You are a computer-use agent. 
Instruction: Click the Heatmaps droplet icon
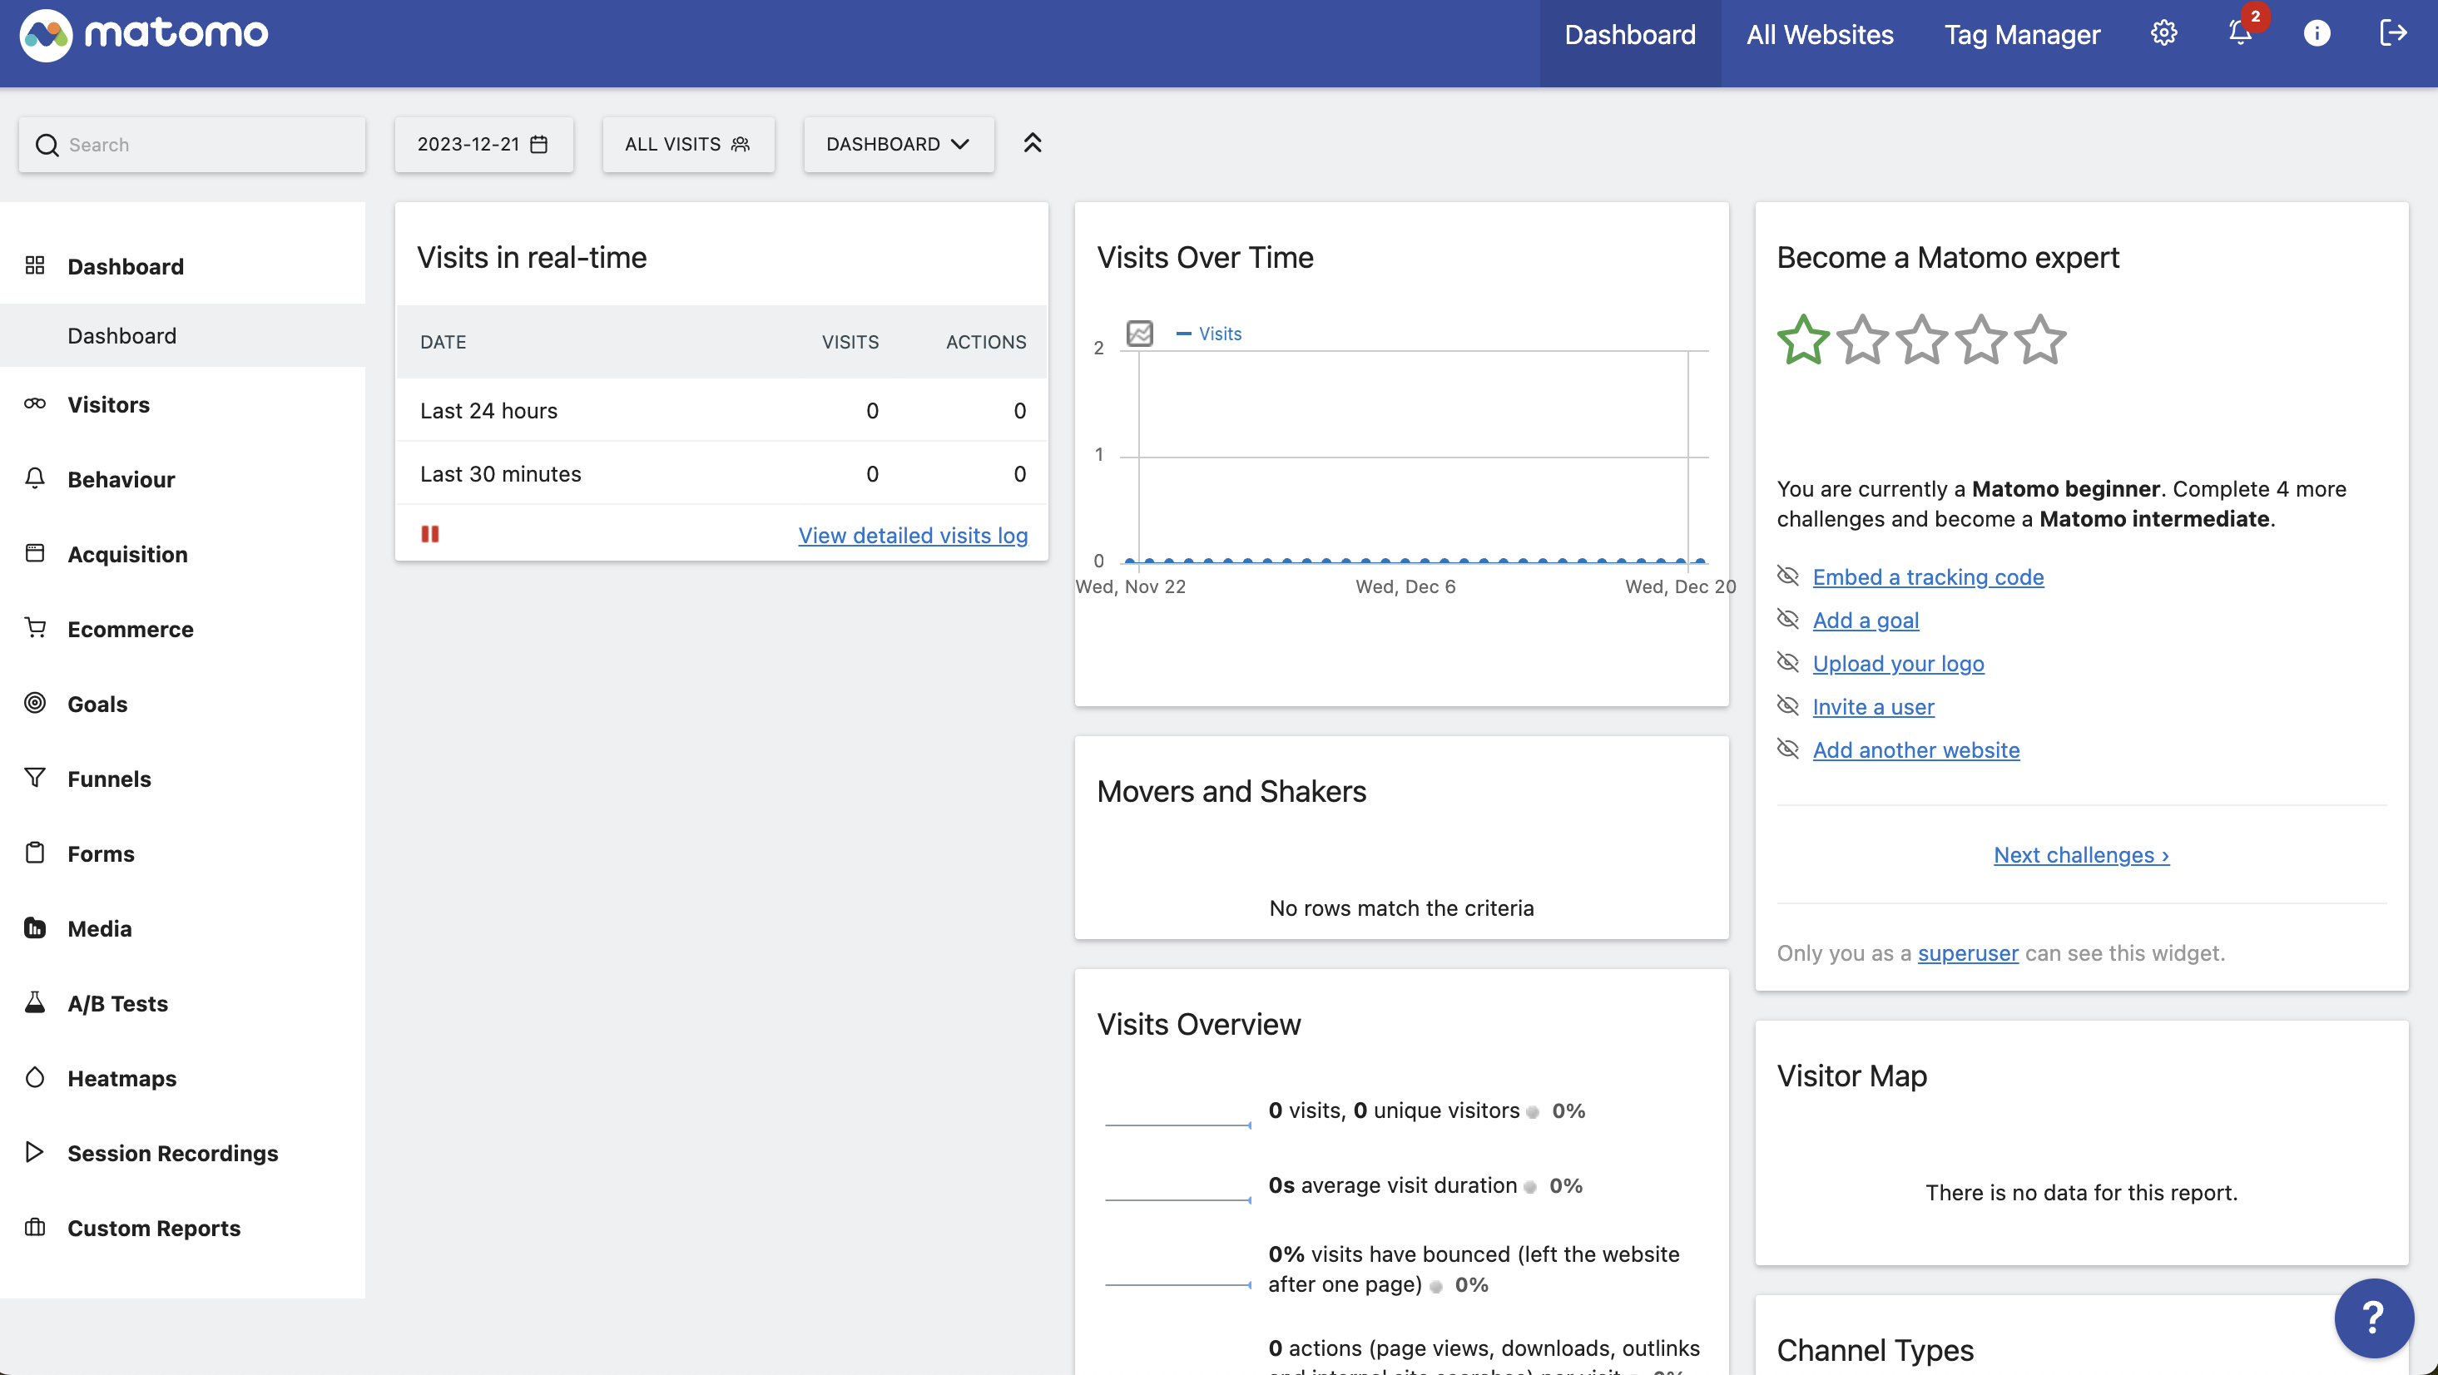tap(35, 1078)
